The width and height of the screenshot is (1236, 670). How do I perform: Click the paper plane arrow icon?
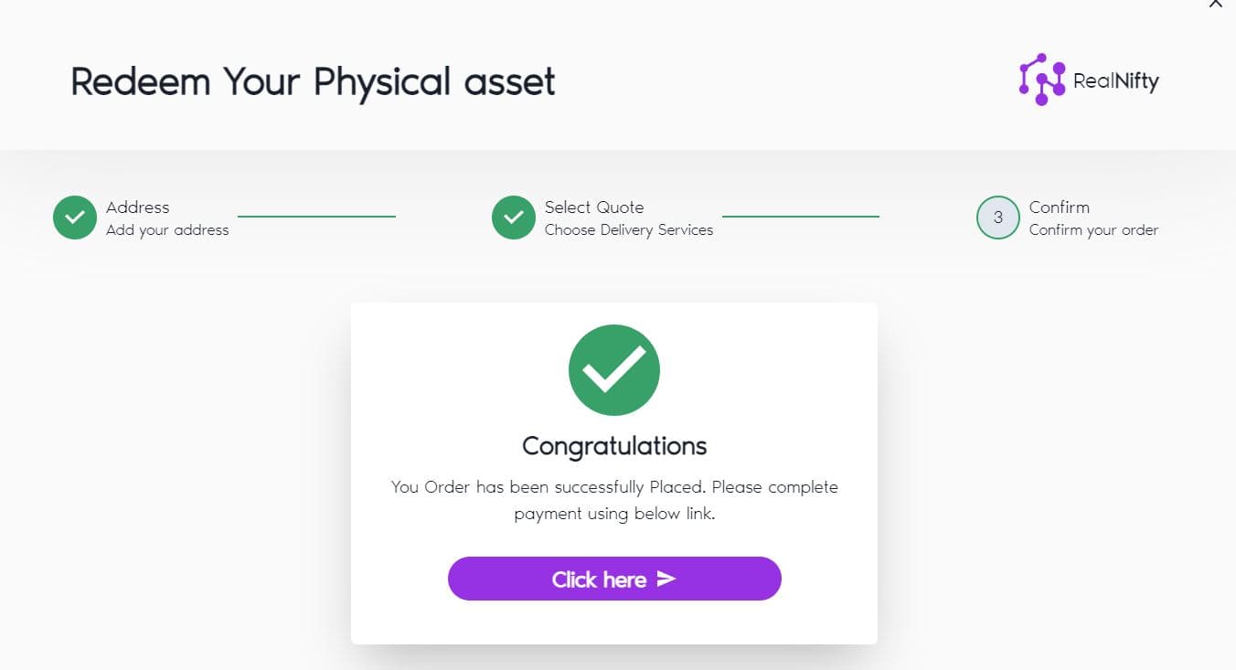666,579
